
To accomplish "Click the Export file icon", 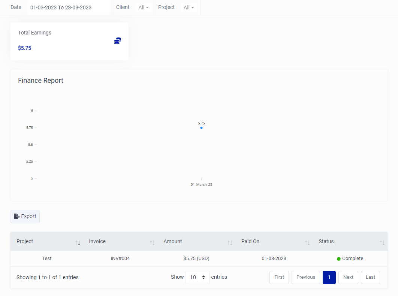I will pyautogui.click(x=16, y=216).
